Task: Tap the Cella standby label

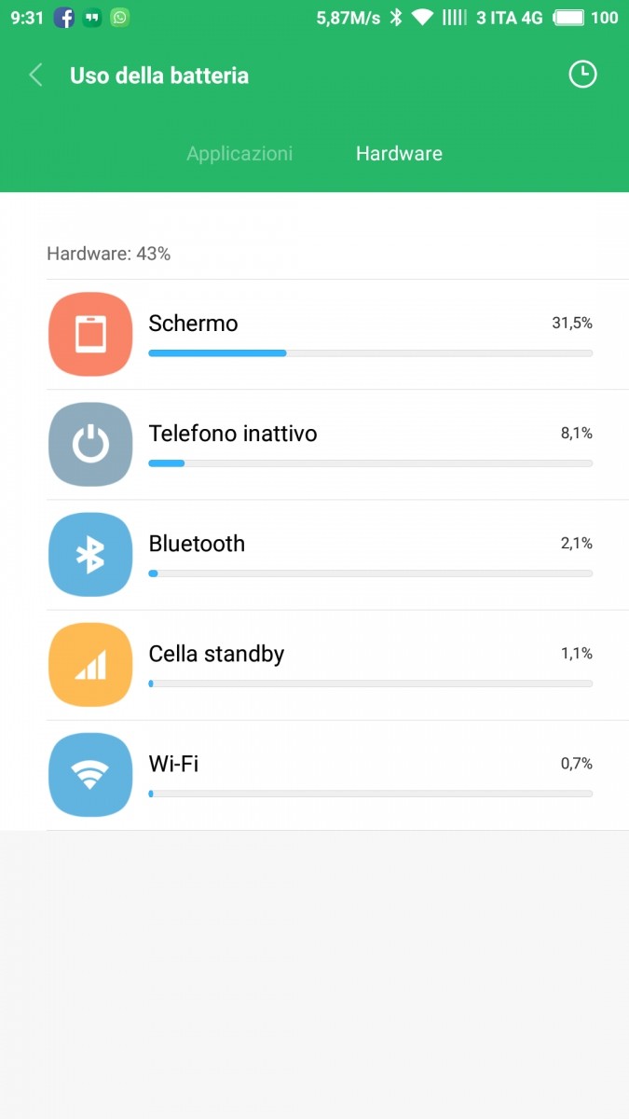Action: [x=216, y=654]
